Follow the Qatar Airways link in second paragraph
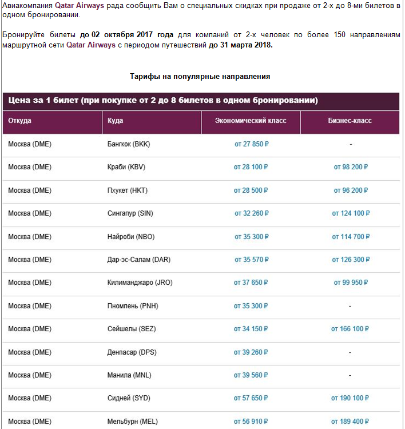This screenshot has height=429, width=405. click(91, 45)
